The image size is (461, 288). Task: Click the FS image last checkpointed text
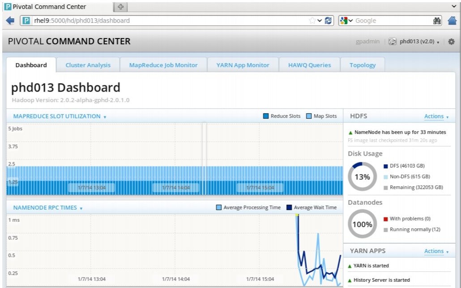click(x=392, y=140)
